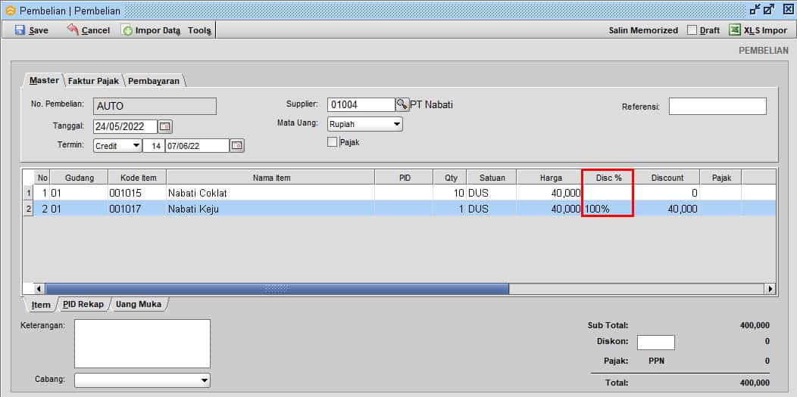Switch to the Faktur Pajak tab

click(93, 81)
